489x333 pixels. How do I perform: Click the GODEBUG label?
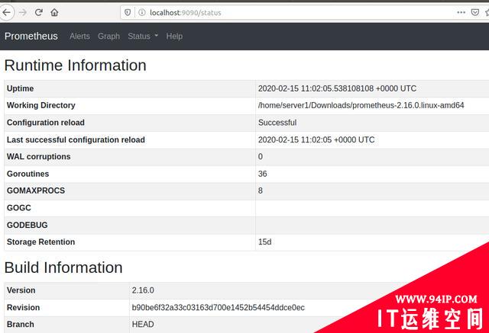(28, 225)
